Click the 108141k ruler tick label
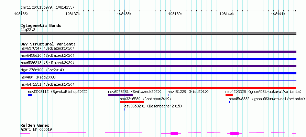 point(278,14)
